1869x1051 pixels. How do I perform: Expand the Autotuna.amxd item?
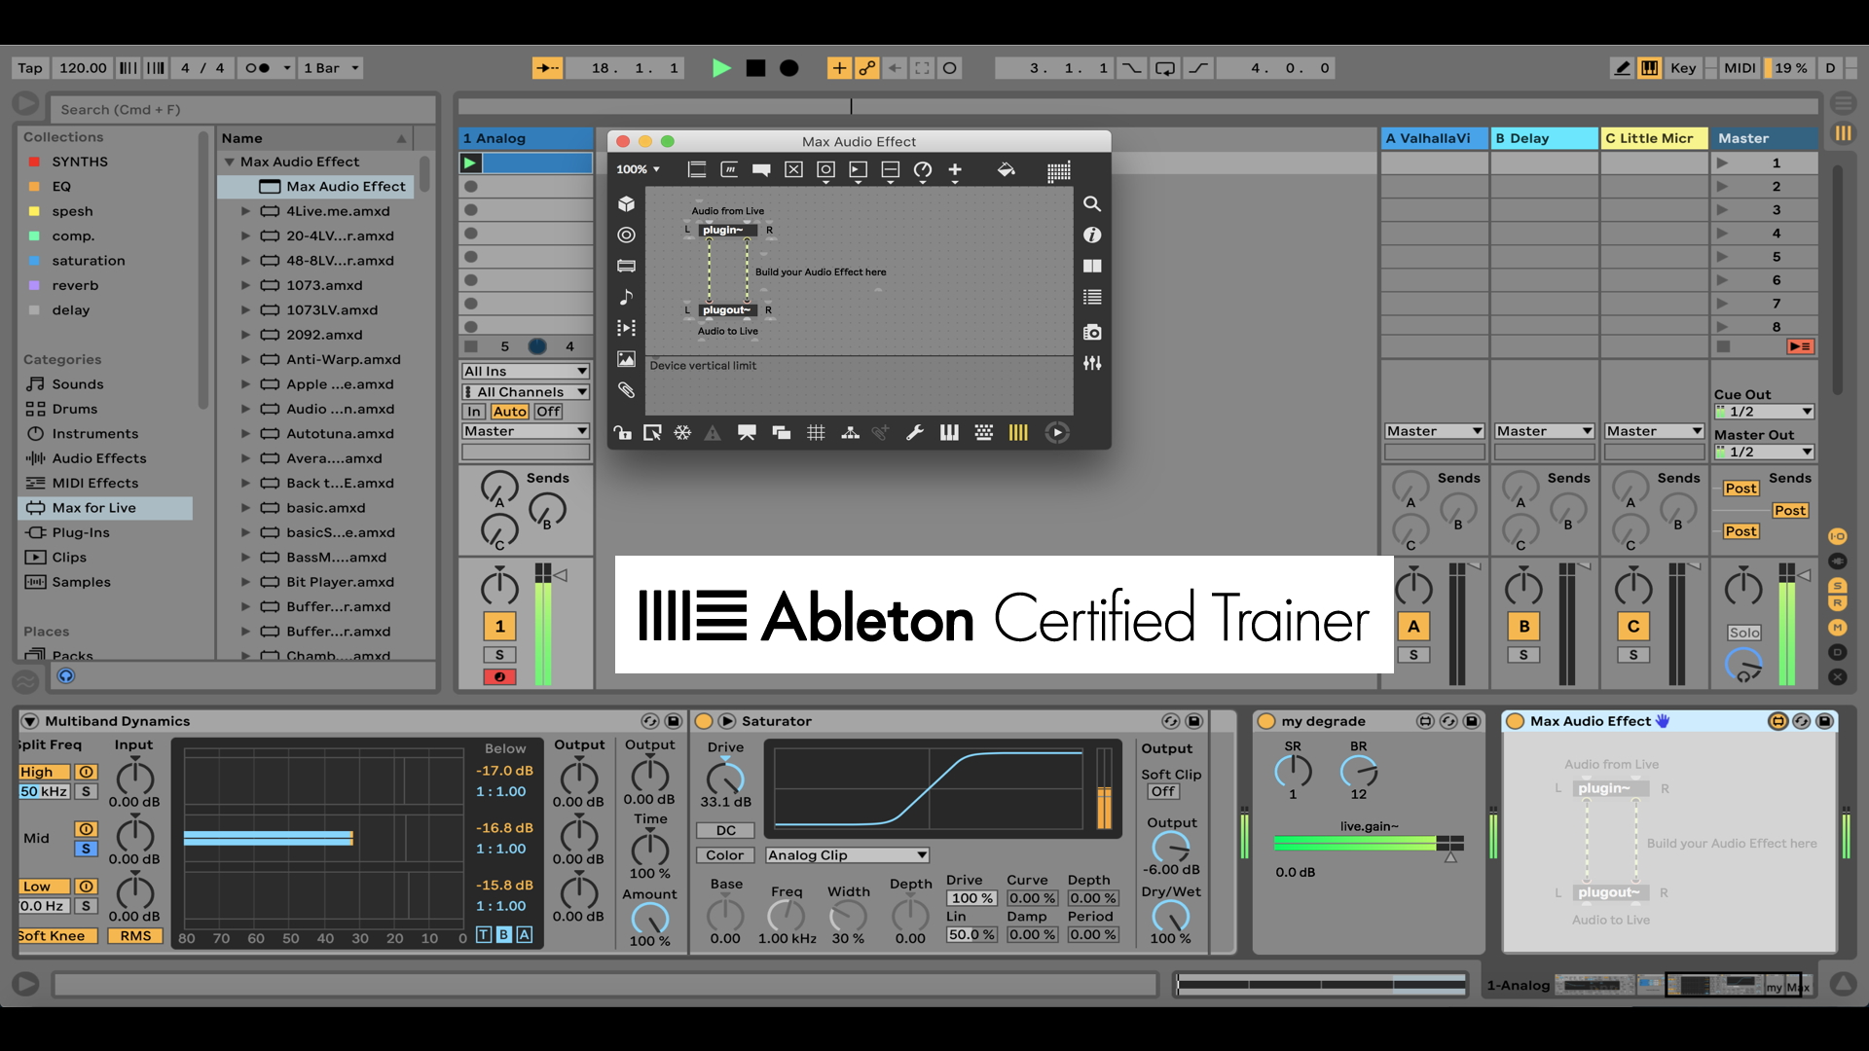point(245,434)
